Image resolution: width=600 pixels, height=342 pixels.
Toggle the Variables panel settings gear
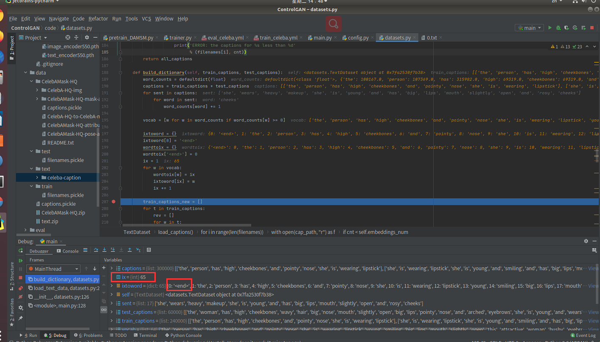(586, 241)
